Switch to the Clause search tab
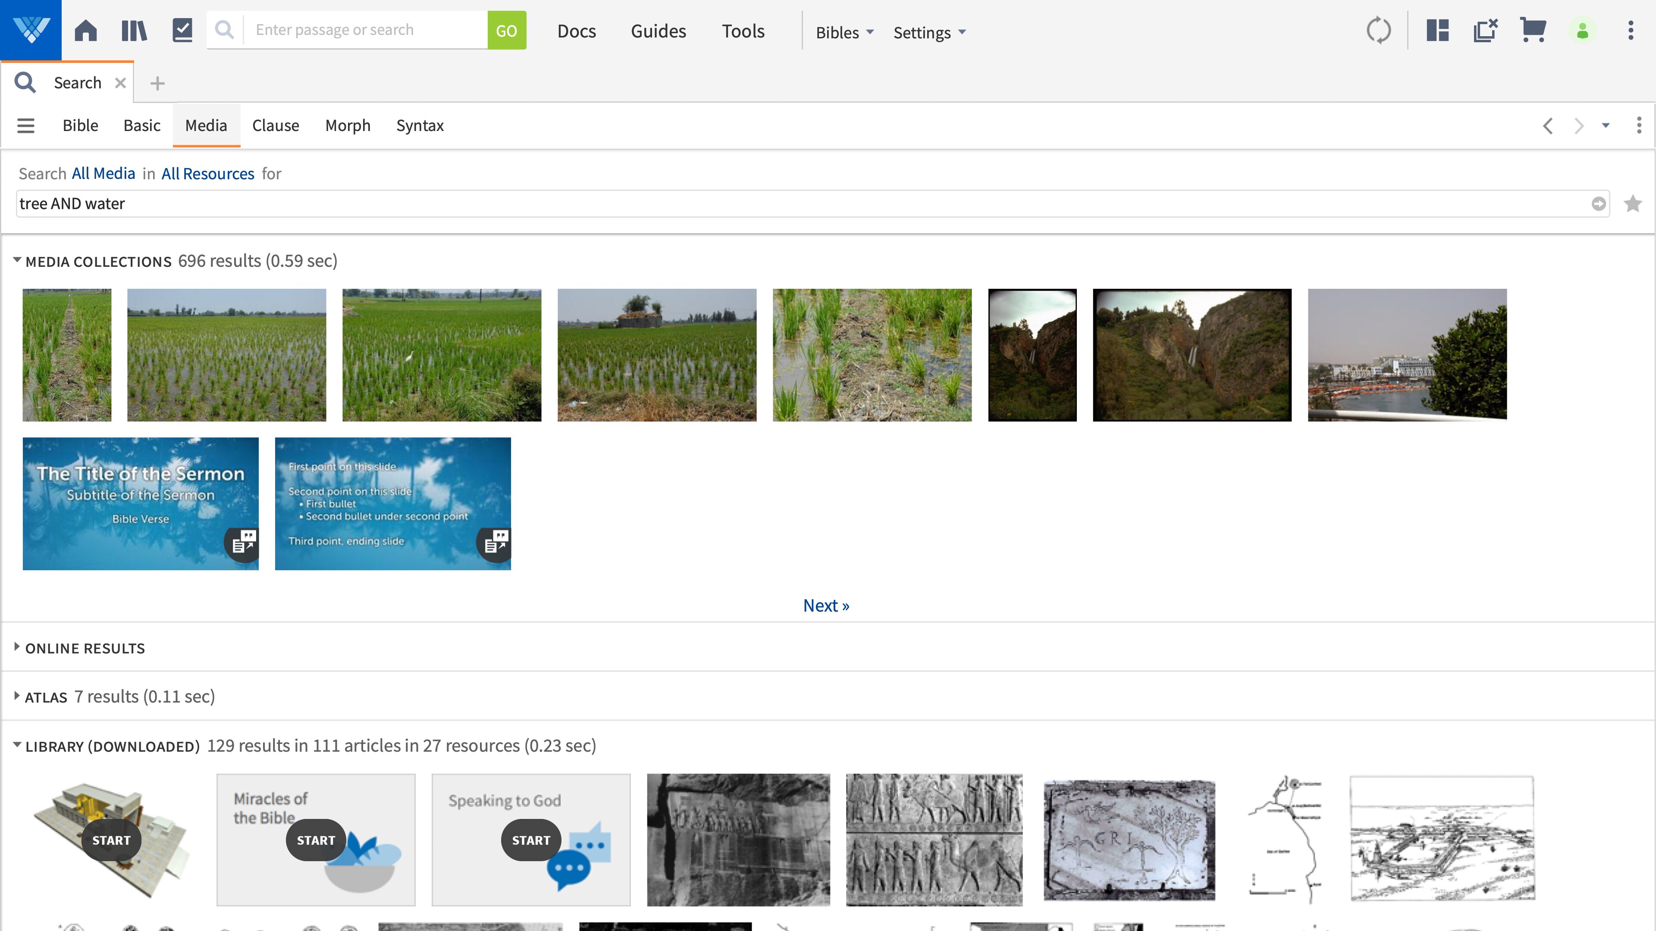The height and width of the screenshot is (931, 1656). pyautogui.click(x=275, y=125)
